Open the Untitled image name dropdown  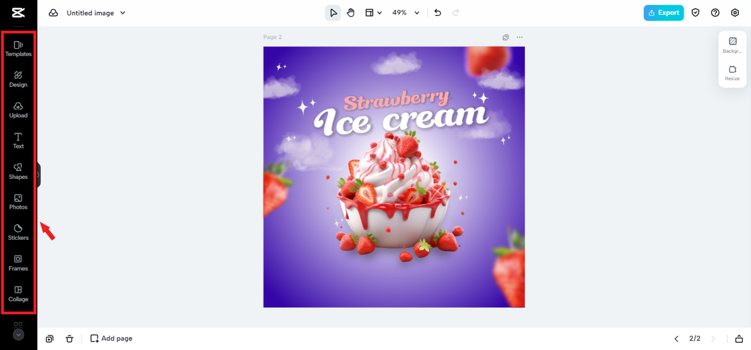pos(96,13)
